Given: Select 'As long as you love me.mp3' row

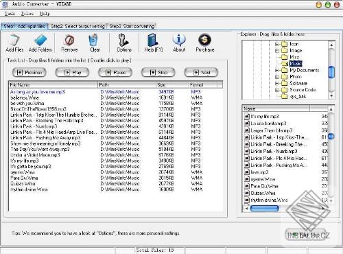Looking at the screenshot, I should (x=116, y=92).
